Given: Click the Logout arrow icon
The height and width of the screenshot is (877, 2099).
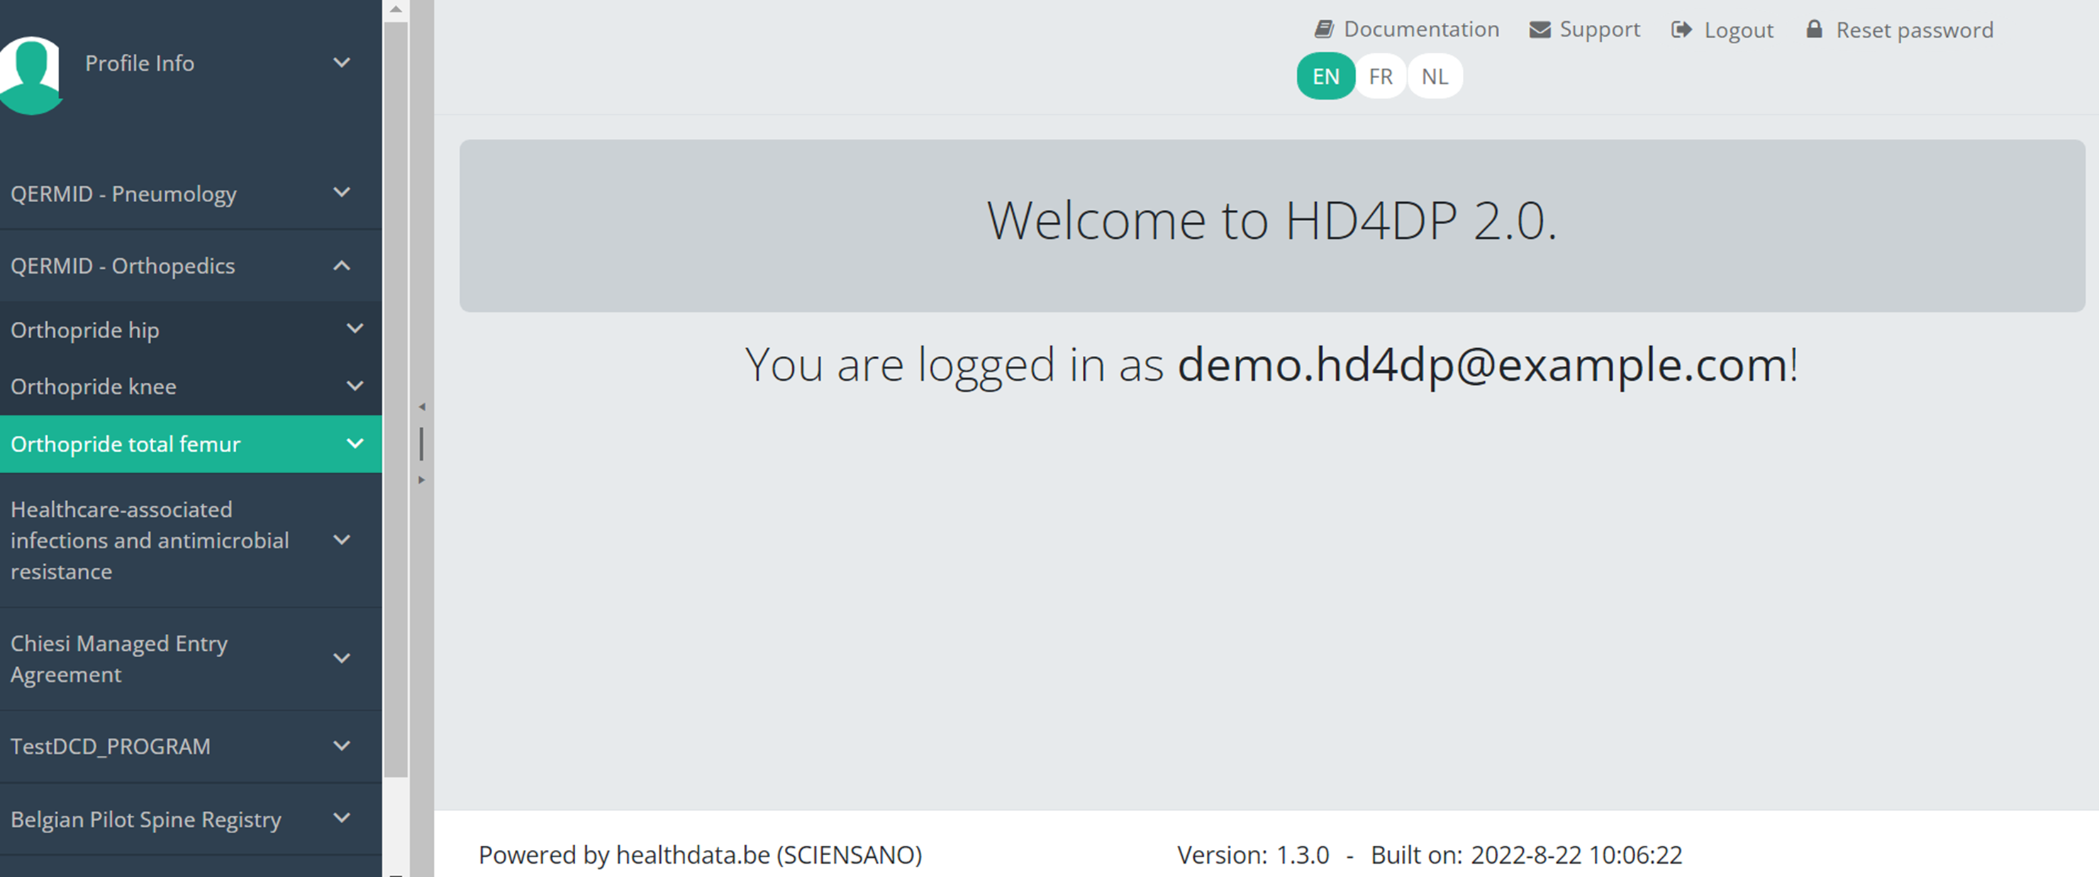Looking at the screenshot, I should click(1681, 30).
